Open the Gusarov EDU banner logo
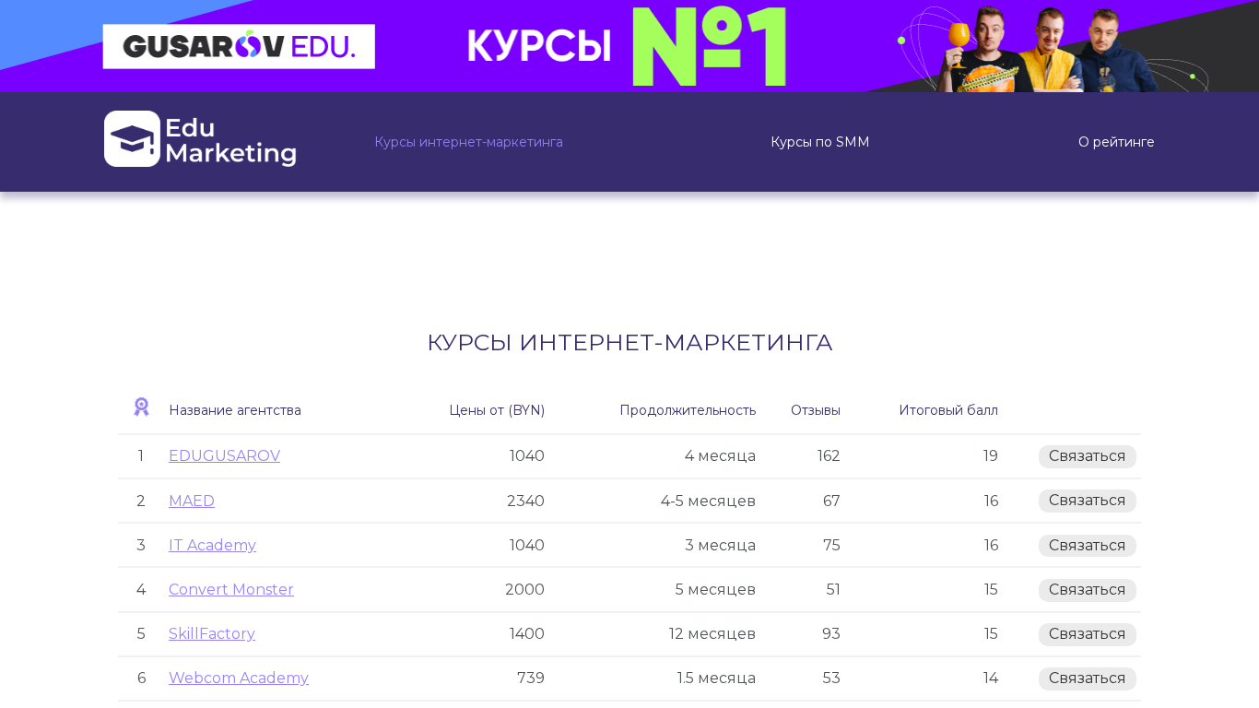Viewport: 1259px width, 708px height. click(x=239, y=46)
